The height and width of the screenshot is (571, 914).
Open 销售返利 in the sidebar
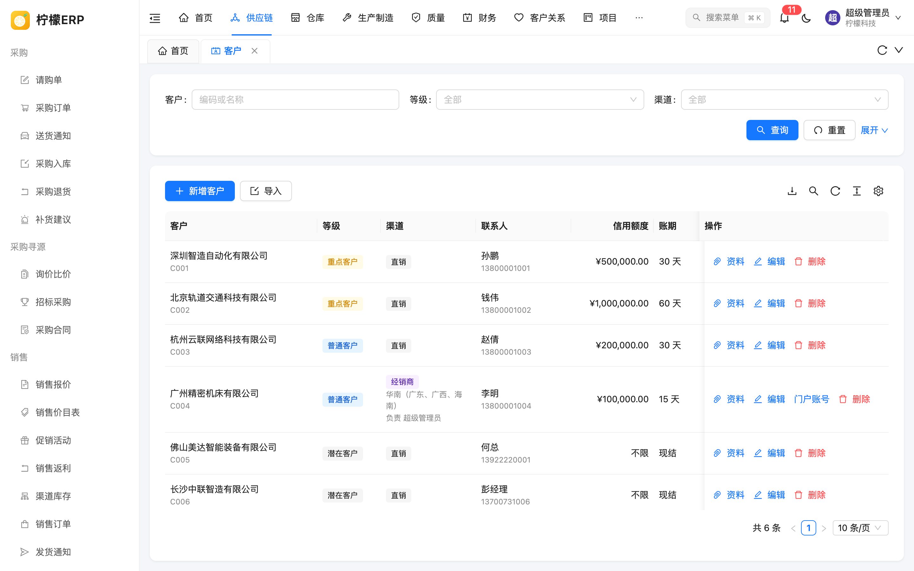point(70,468)
